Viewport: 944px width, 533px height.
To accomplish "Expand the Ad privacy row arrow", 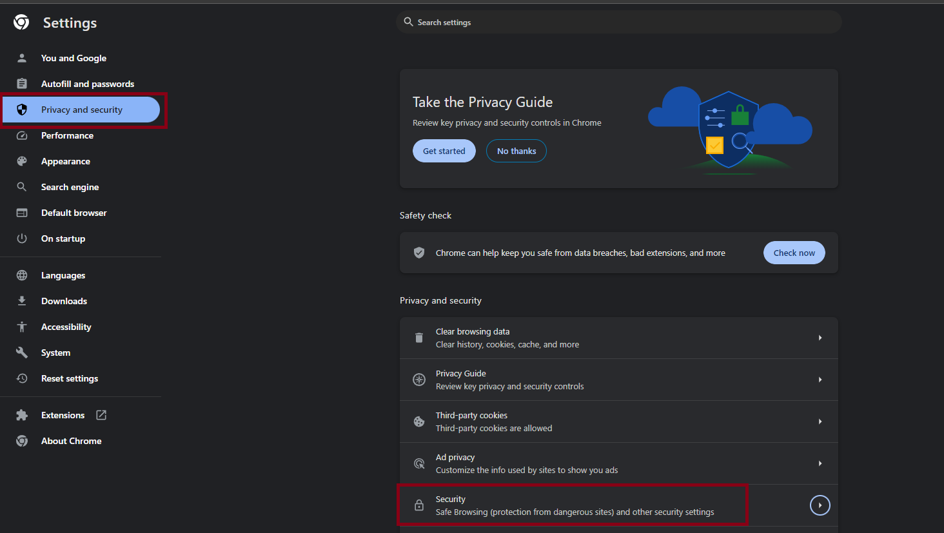I will (x=820, y=463).
